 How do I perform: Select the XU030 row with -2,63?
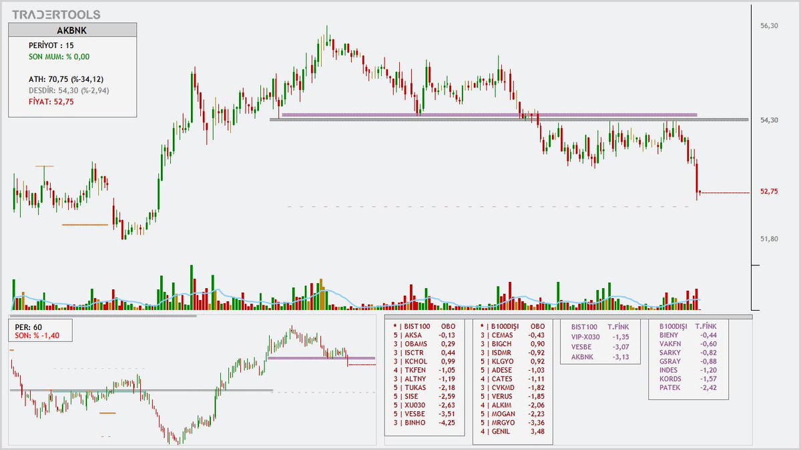[x=425, y=404]
